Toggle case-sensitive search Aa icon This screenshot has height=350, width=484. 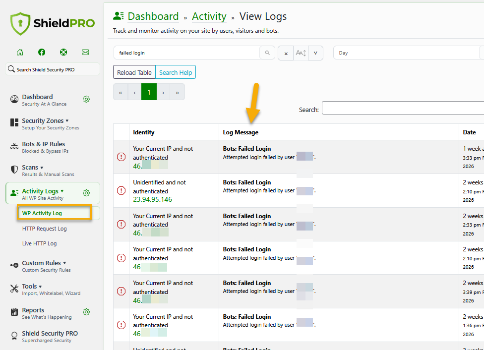301,53
